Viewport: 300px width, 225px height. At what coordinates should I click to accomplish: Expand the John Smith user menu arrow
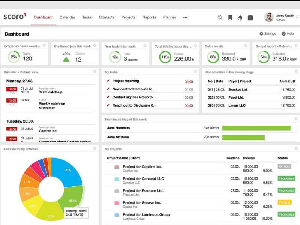(x=297, y=17)
